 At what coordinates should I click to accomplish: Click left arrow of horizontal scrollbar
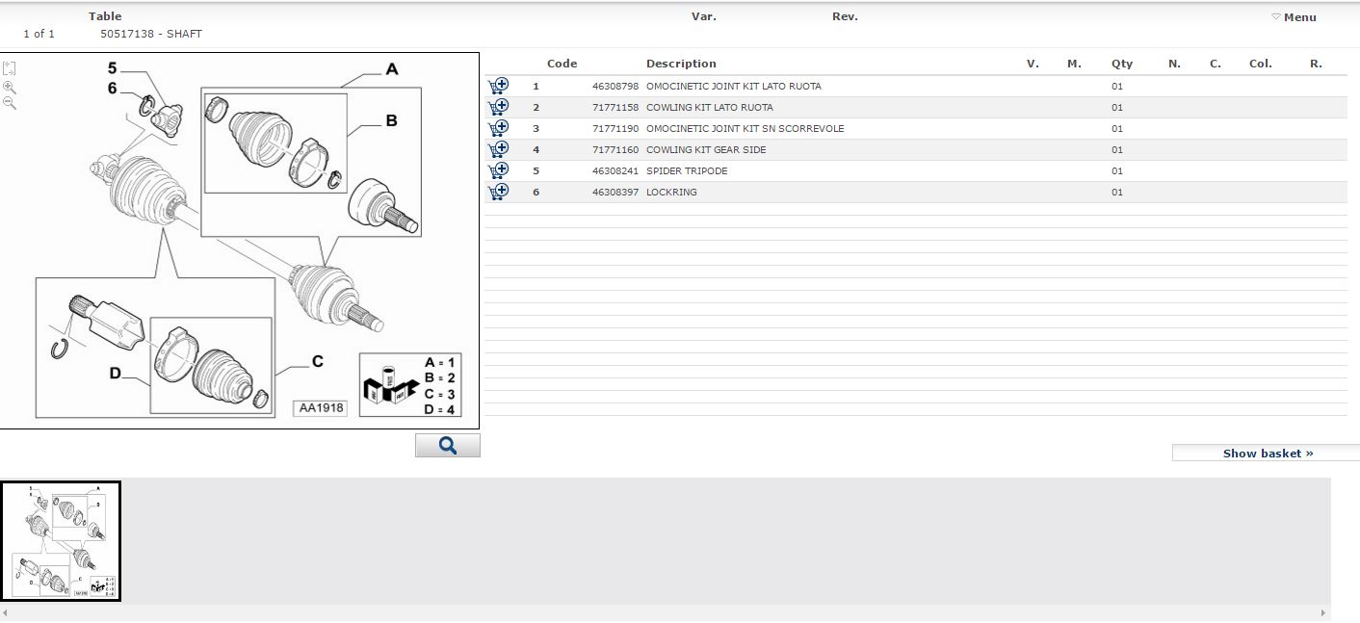click(5, 613)
